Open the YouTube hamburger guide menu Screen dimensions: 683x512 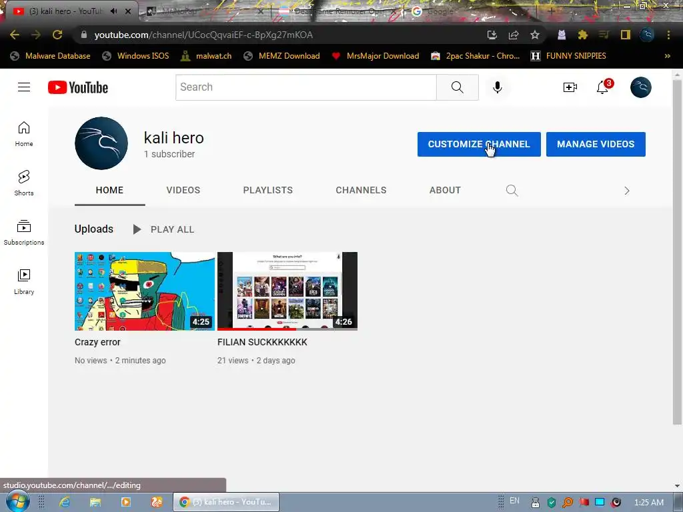pyautogui.click(x=24, y=87)
